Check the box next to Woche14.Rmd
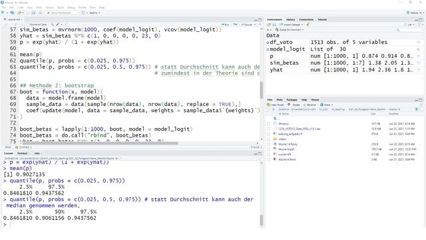426x240 pixels. coord(269,160)
